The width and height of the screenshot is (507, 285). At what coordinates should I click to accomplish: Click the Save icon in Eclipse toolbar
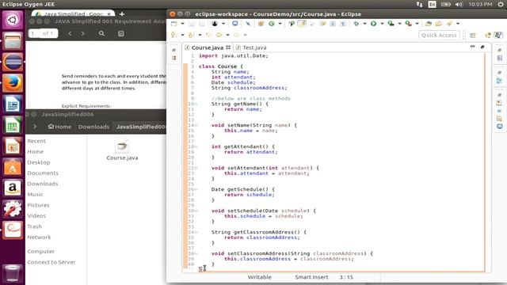pos(192,24)
